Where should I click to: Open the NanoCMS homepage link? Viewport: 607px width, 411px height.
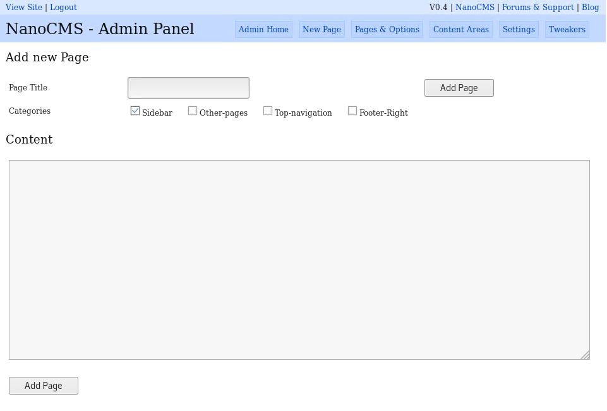(x=474, y=8)
